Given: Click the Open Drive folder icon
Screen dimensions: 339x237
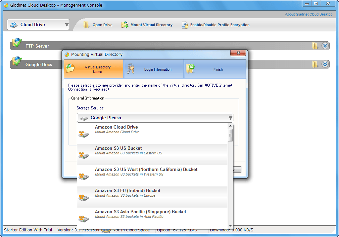Looking at the screenshot, I should point(86,24).
